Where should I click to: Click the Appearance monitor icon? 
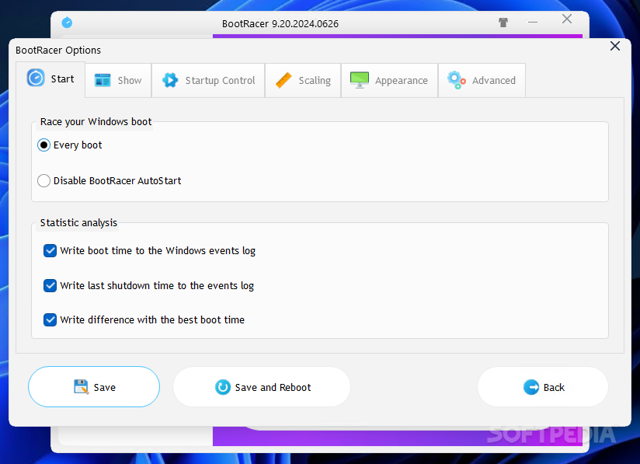[x=360, y=80]
